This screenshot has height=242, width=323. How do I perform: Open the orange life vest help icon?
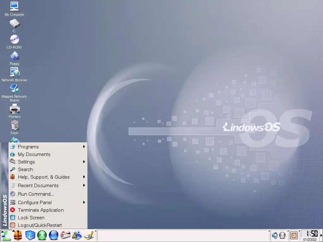point(18,235)
